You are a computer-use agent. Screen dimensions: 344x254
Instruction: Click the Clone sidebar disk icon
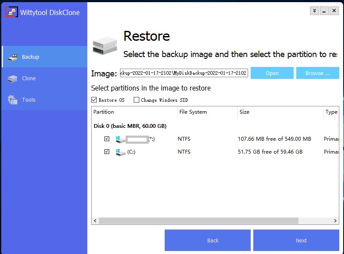[x=12, y=79]
